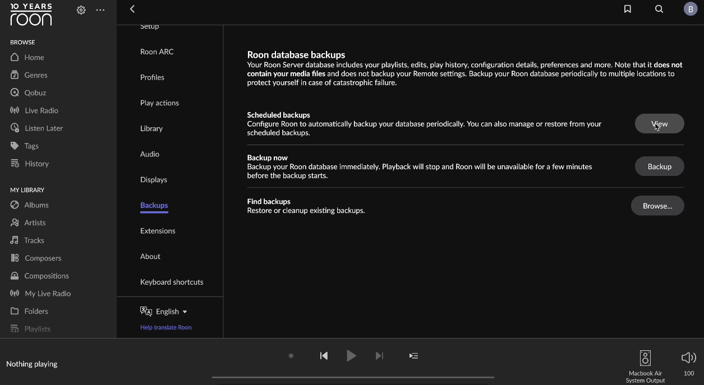704x385 pixels.
Task: Open Keyboard shortcuts settings tab
Action: click(x=172, y=282)
